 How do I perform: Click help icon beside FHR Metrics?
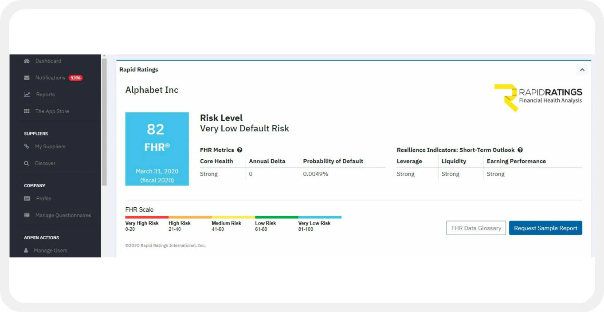click(239, 150)
